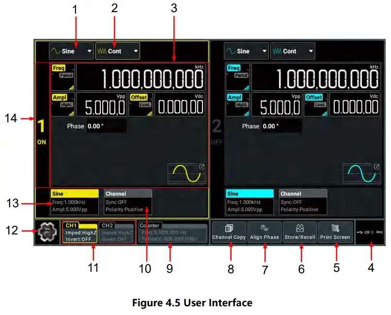Click CH2 dropdown arrow beside Sine
Screen dimensions: 391x315
[x=265, y=51]
